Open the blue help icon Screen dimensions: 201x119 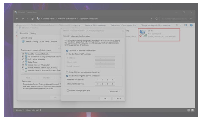pos(191,25)
